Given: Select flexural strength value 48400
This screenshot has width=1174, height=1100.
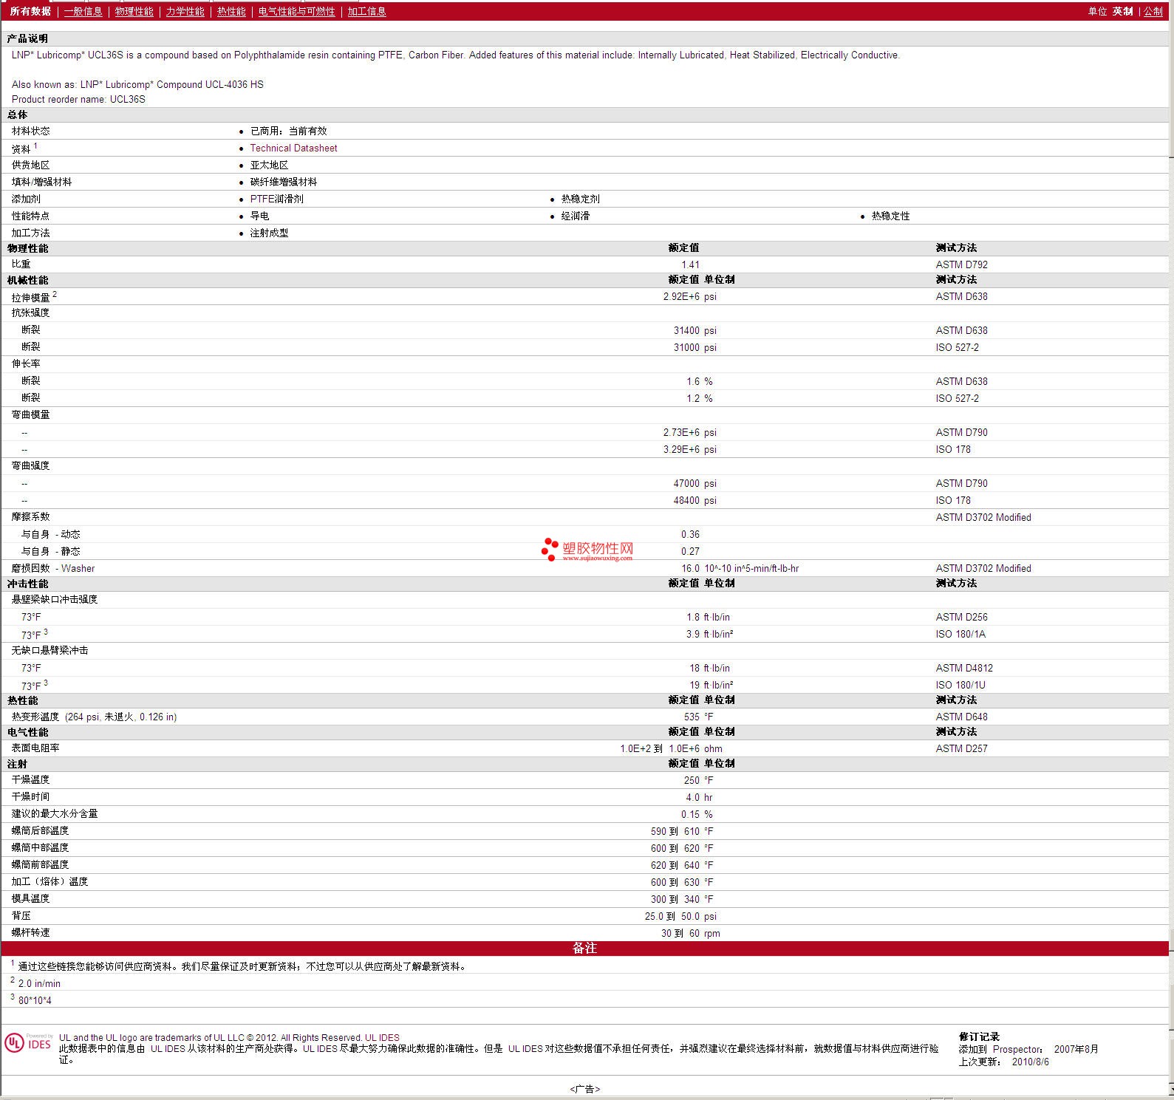Looking at the screenshot, I should pyautogui.click(x=686, y=500).
